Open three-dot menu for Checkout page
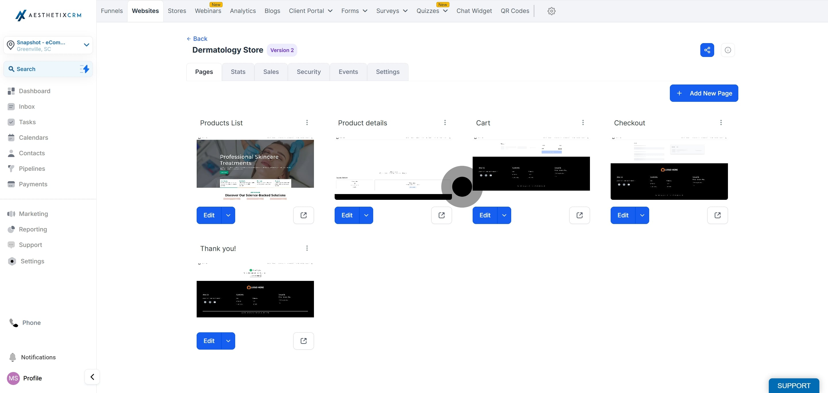Screen dimensions: 828x393 pos(721,122)
